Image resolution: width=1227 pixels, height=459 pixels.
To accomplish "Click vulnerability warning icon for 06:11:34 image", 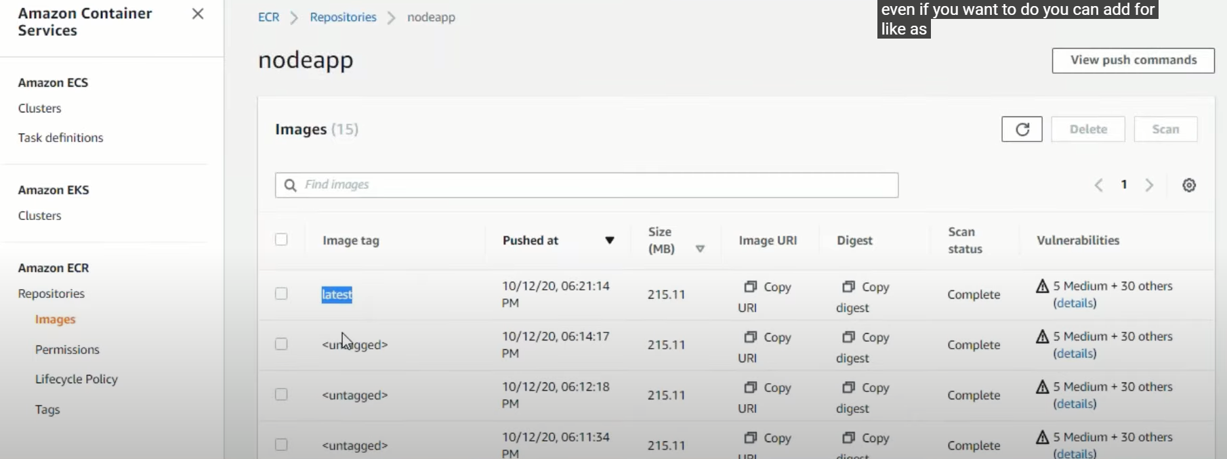I will [1043, 437].
